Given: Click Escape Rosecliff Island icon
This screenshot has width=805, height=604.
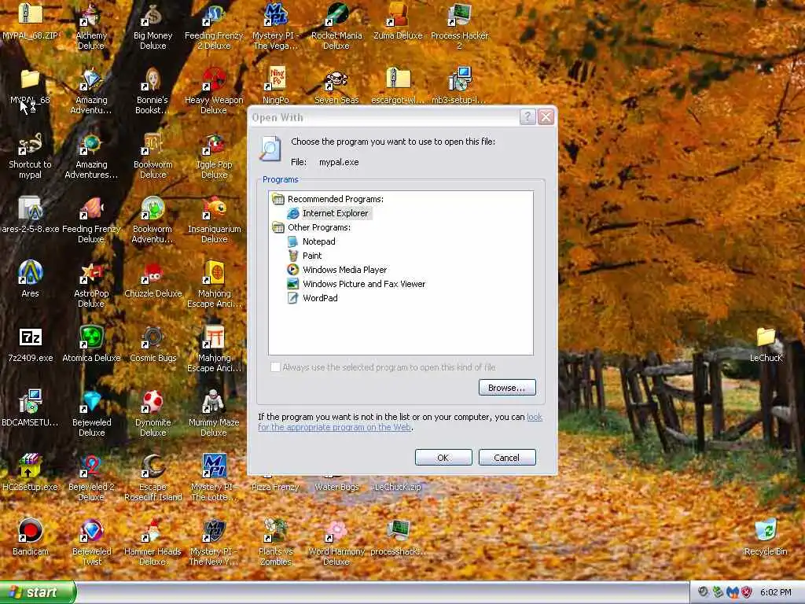Looking at the screenshot, I should (x=153, y=479).
